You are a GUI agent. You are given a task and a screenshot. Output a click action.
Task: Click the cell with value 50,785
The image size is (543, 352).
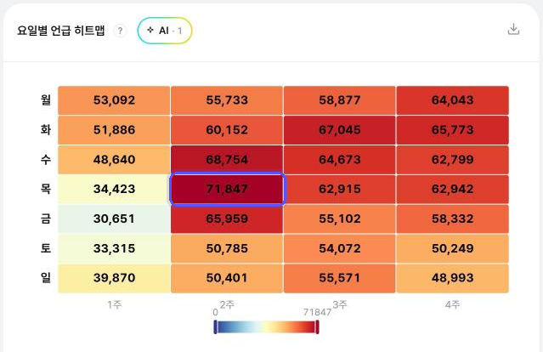coord(227,249)
